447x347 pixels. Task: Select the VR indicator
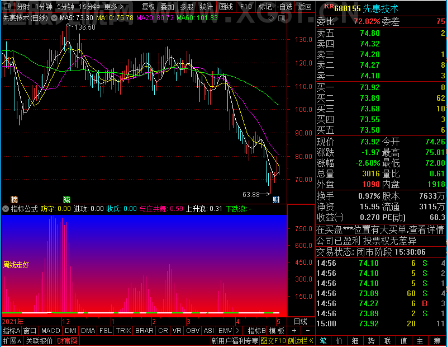pyautogui.click(x=177, y=331)
